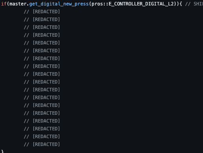The width and height of the screenshot is (203, 153).
Task: Click the second [REDACTED] comment line
Action: (x=42, y=20)
